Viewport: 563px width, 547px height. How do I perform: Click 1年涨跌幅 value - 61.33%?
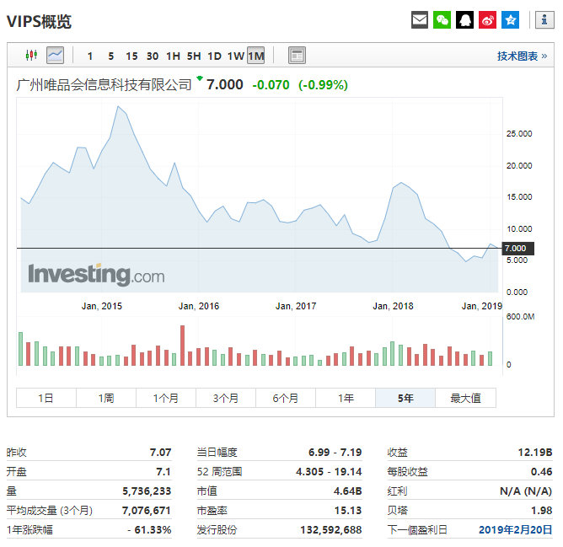click(149, 530)
